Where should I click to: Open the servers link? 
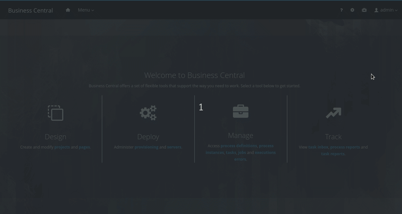[174, 147]
